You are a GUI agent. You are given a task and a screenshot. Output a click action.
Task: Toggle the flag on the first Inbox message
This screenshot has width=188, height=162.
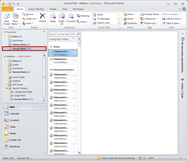point(75,53)
